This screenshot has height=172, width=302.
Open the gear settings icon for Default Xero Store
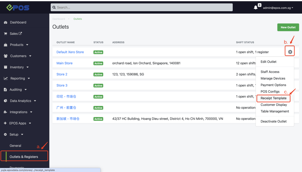tap(290, 52)
